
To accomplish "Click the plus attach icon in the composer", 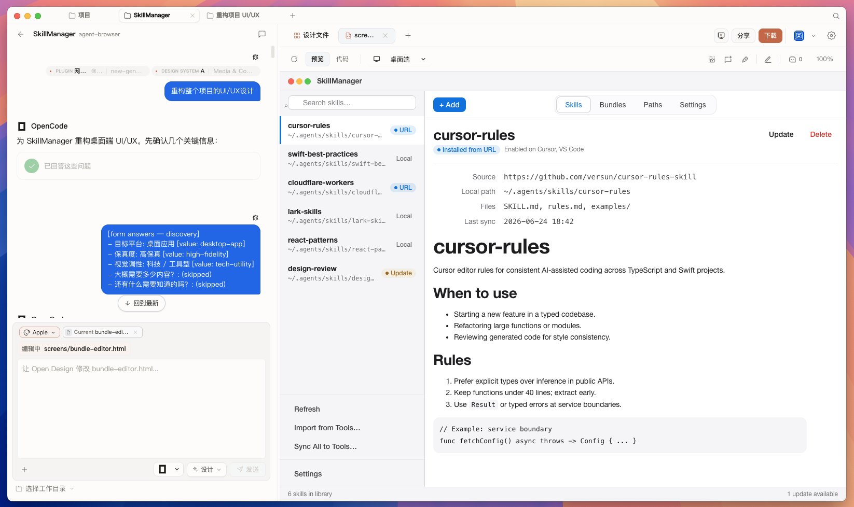I will 24,470.
